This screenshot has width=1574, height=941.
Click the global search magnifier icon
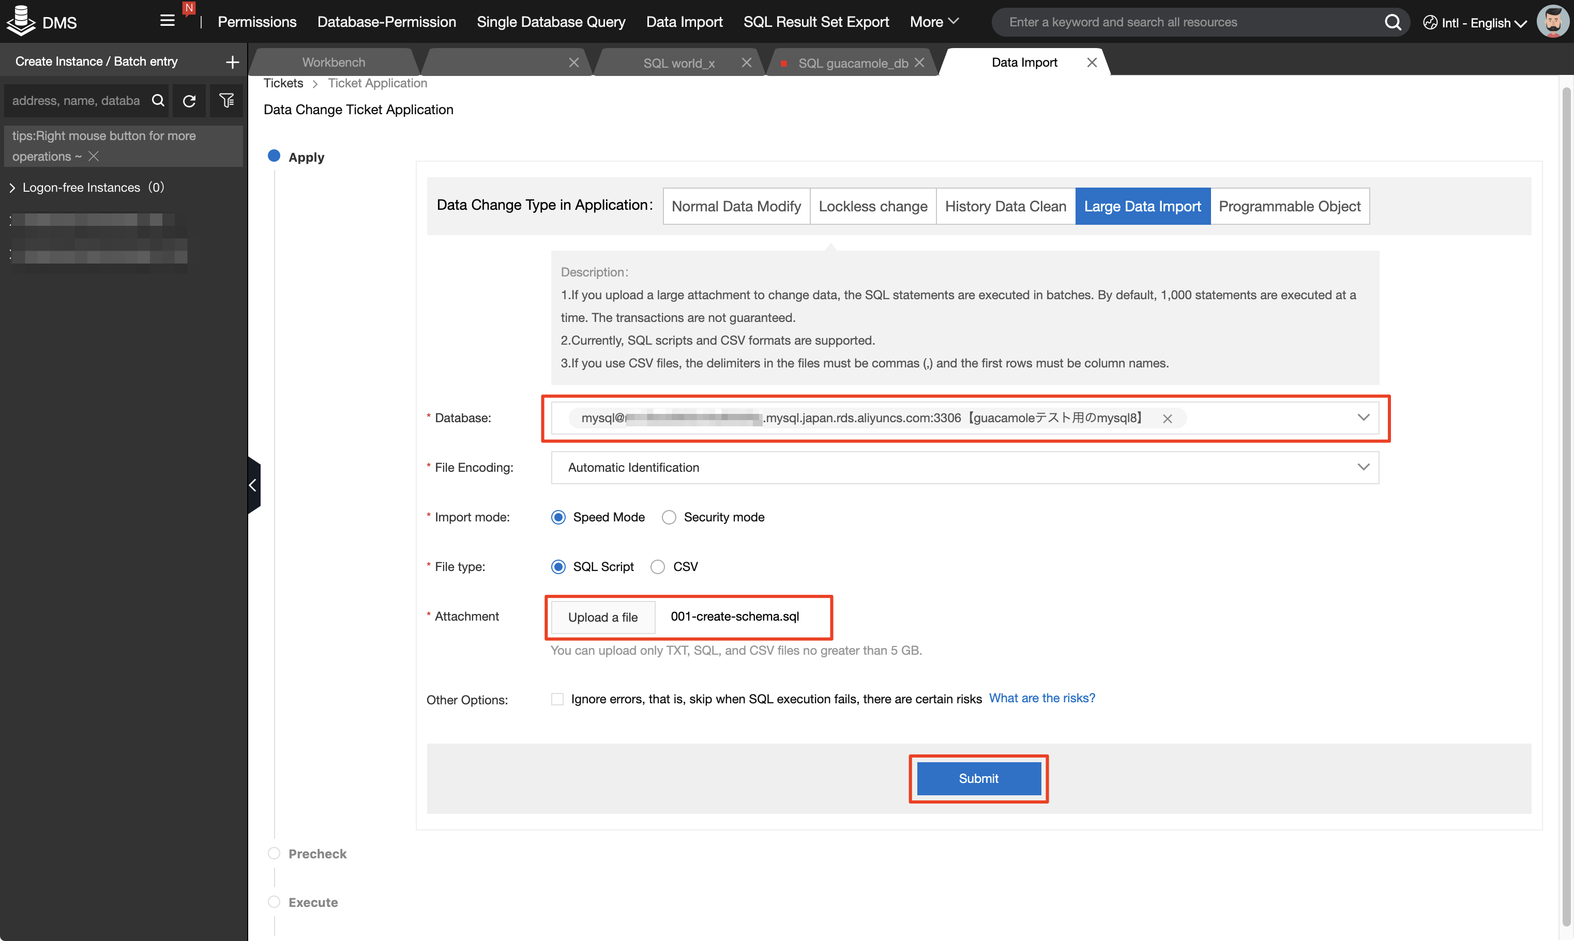point(1393,22)
